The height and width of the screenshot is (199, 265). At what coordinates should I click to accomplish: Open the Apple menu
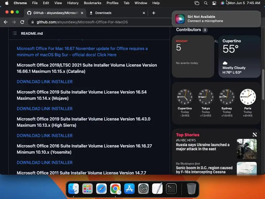[7, 3]
